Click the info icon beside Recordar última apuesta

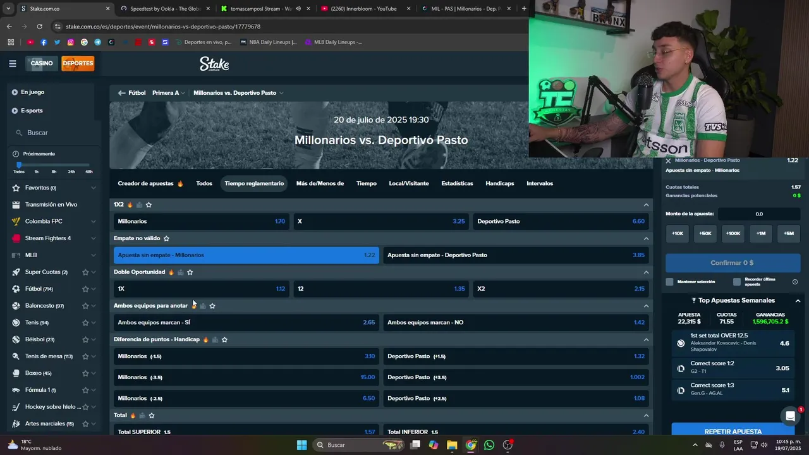tap(795, 282)
